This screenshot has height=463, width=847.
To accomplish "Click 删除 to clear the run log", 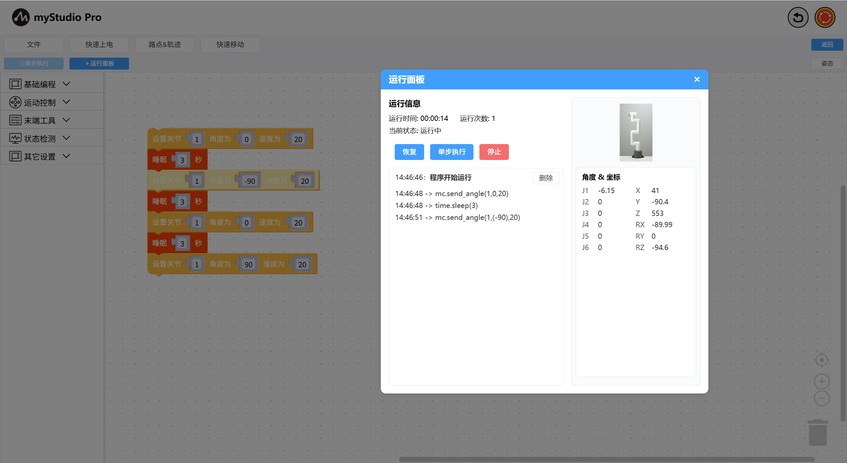I will click(546, 178).
